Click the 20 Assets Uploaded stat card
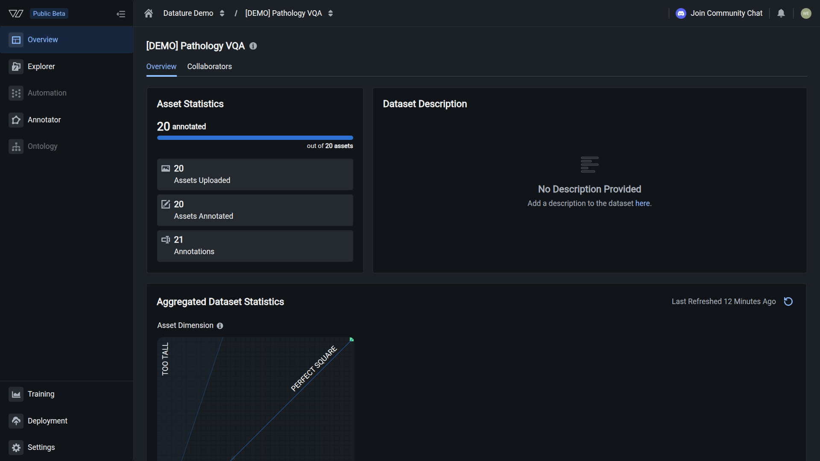 [x=255, y=174]
